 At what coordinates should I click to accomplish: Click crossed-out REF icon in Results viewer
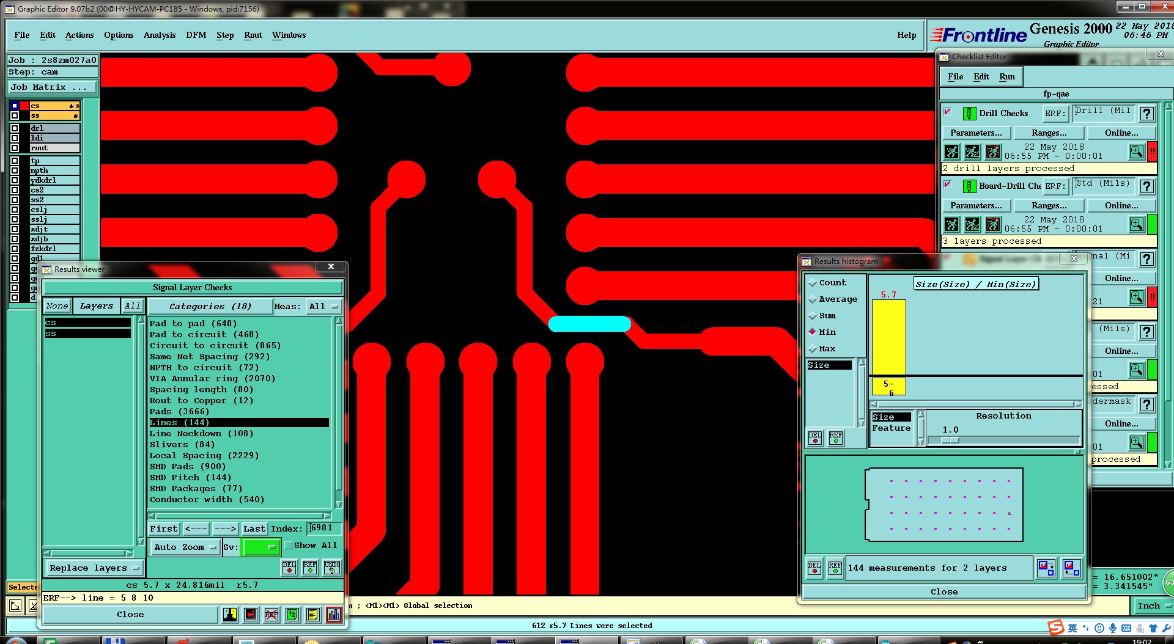click(271, 615)
